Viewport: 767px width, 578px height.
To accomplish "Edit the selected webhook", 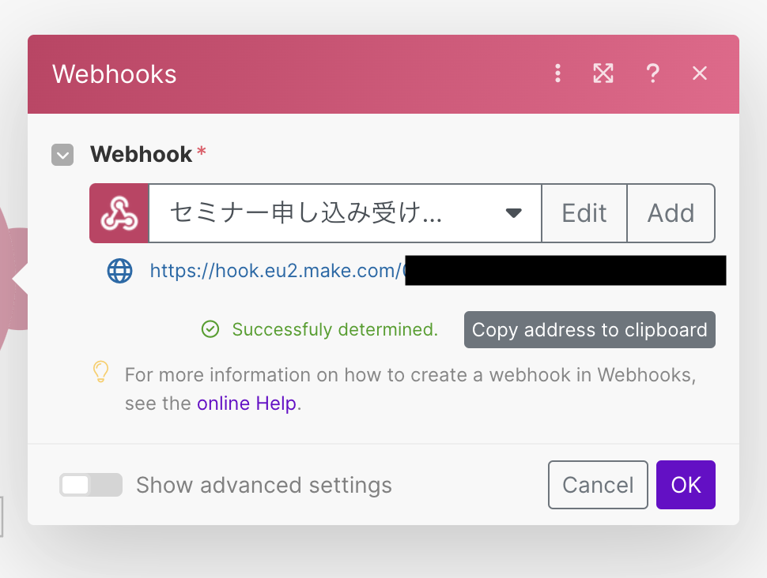I will point(584,213).
